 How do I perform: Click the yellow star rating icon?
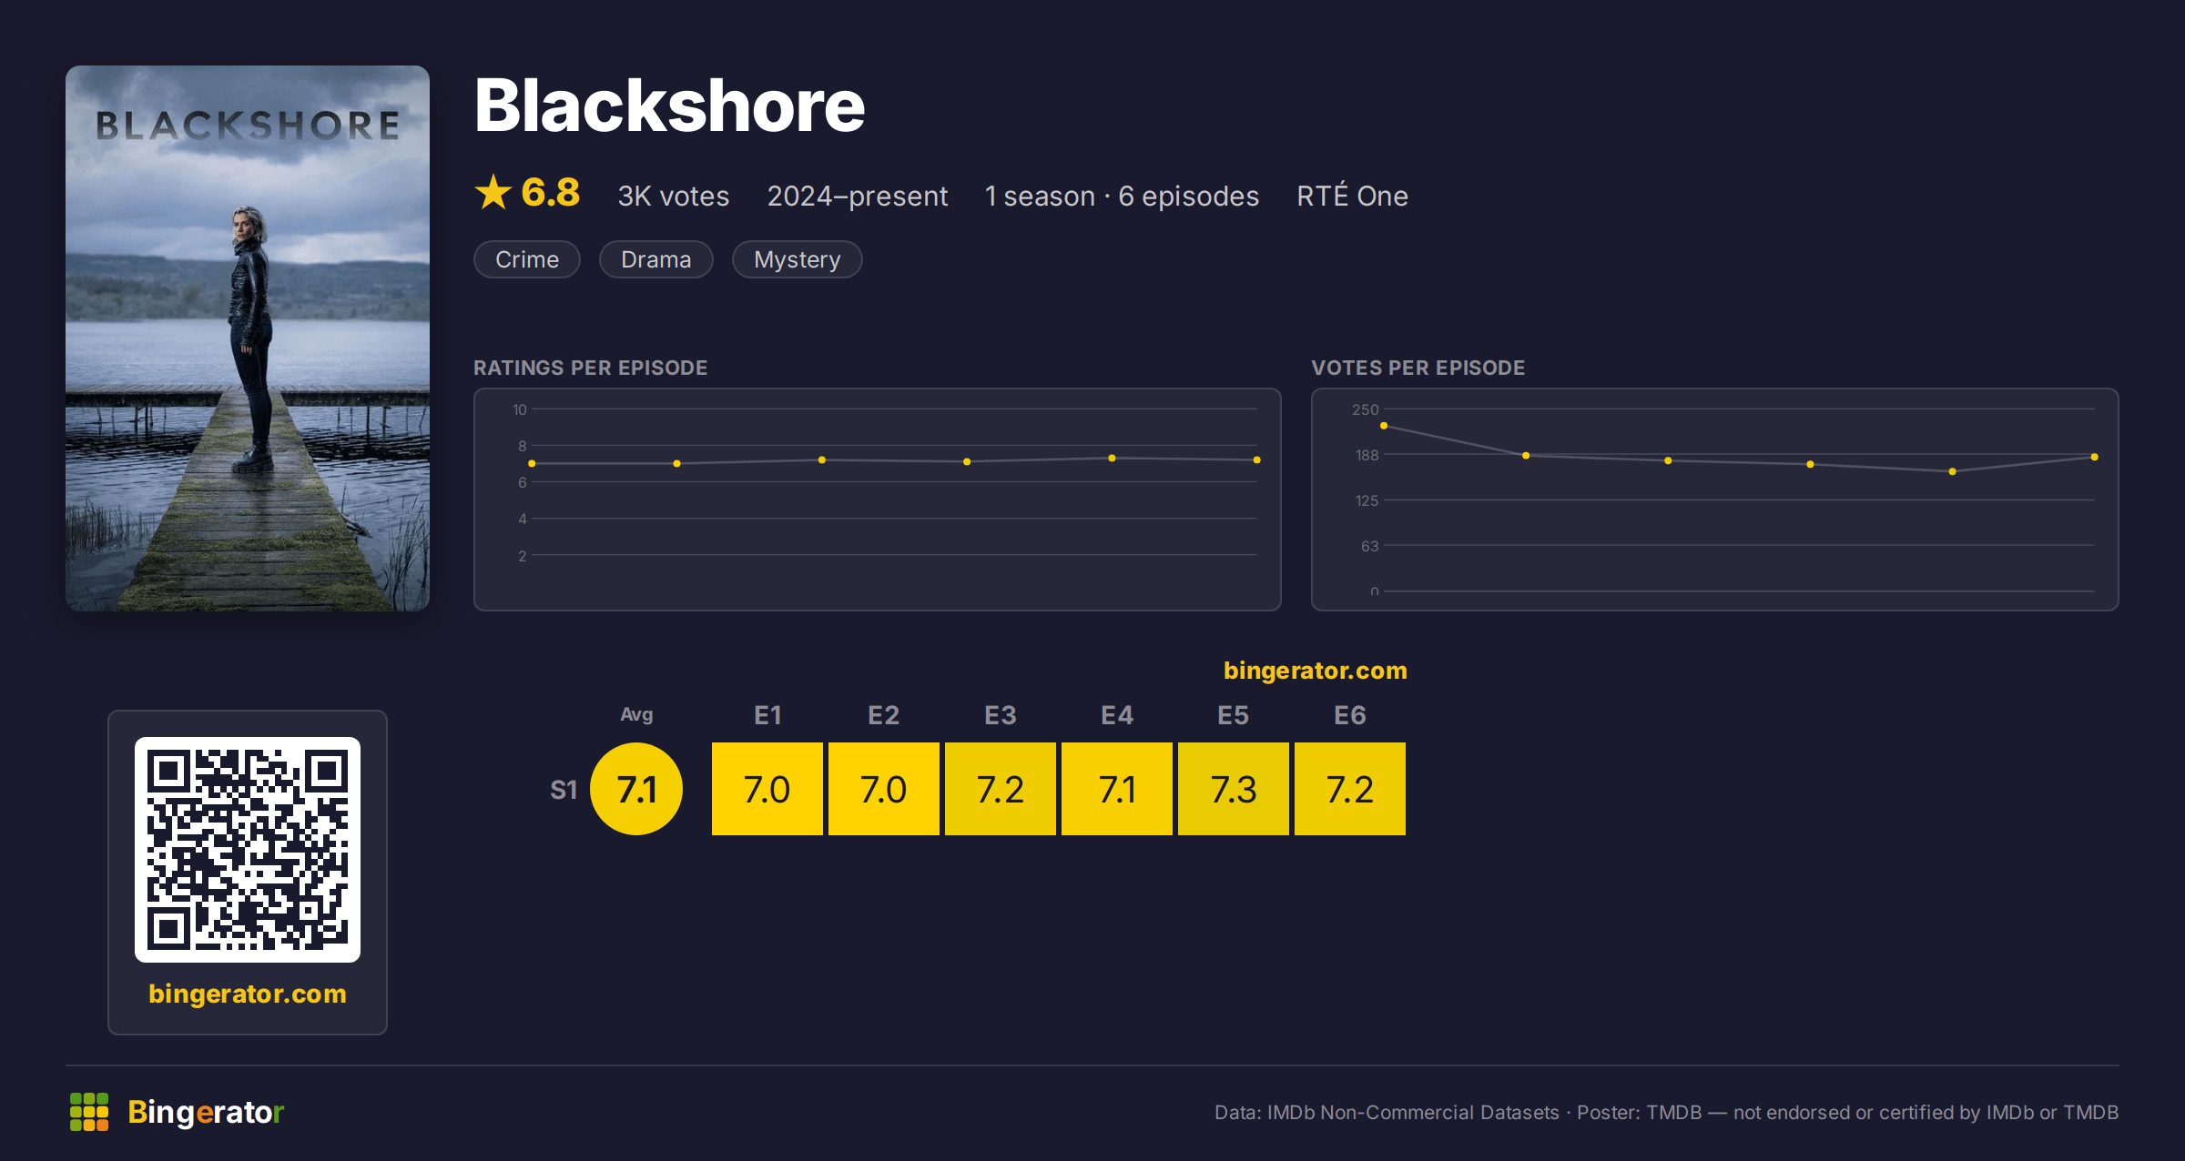[493, 192]
